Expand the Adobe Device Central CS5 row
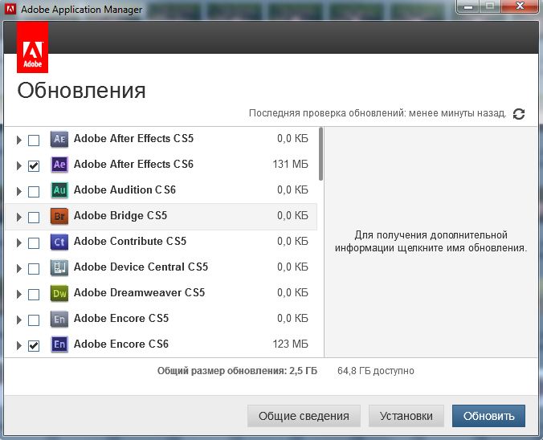Screen dimensions: 543x440 coord(19,269)
